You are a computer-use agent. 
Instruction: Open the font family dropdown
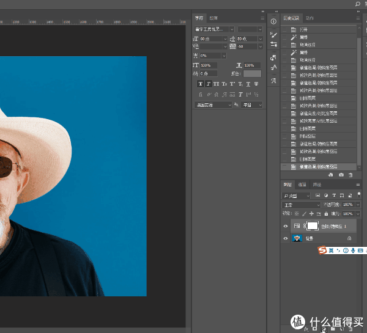(x=232, y=29)
